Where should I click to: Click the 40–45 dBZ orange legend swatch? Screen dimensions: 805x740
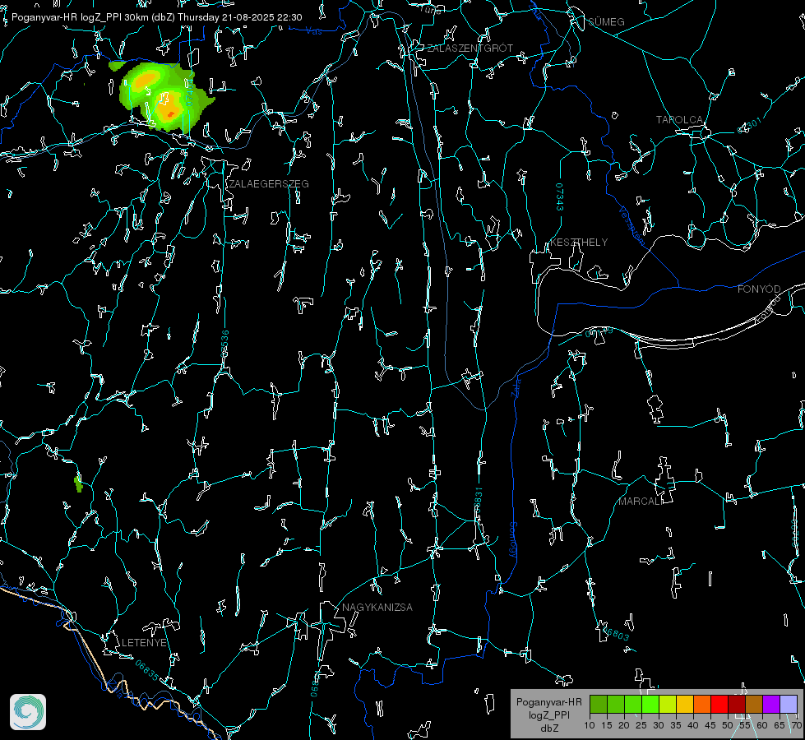click(702, 704)
